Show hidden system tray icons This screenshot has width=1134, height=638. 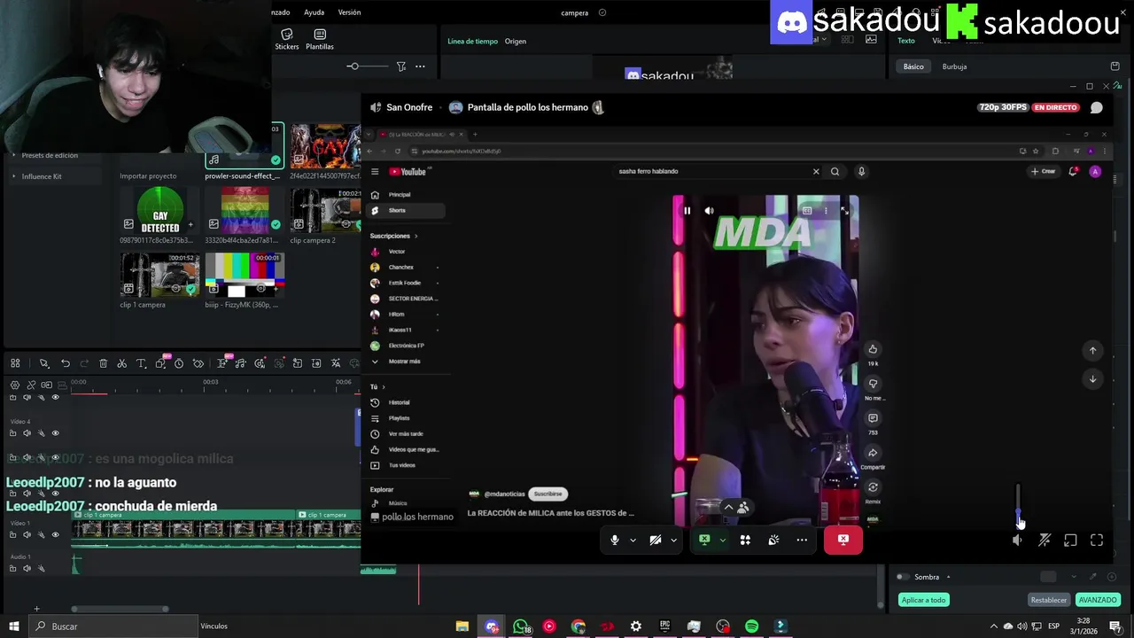993,626
